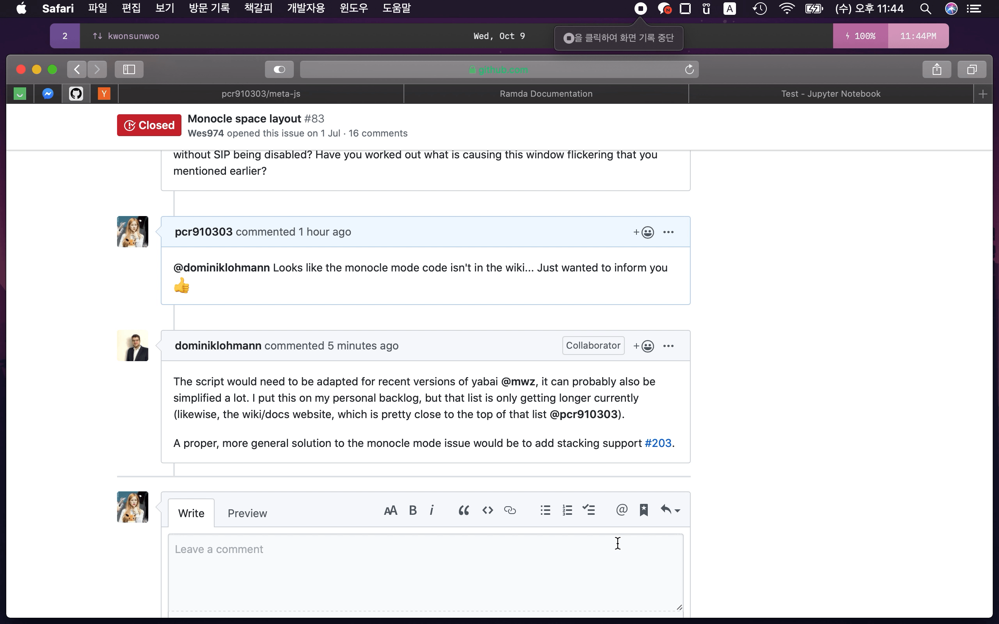Image resolution: width=999 pixels, height=624 pixels.
Task: Open the 보기 menu
Action: (165, 8)
